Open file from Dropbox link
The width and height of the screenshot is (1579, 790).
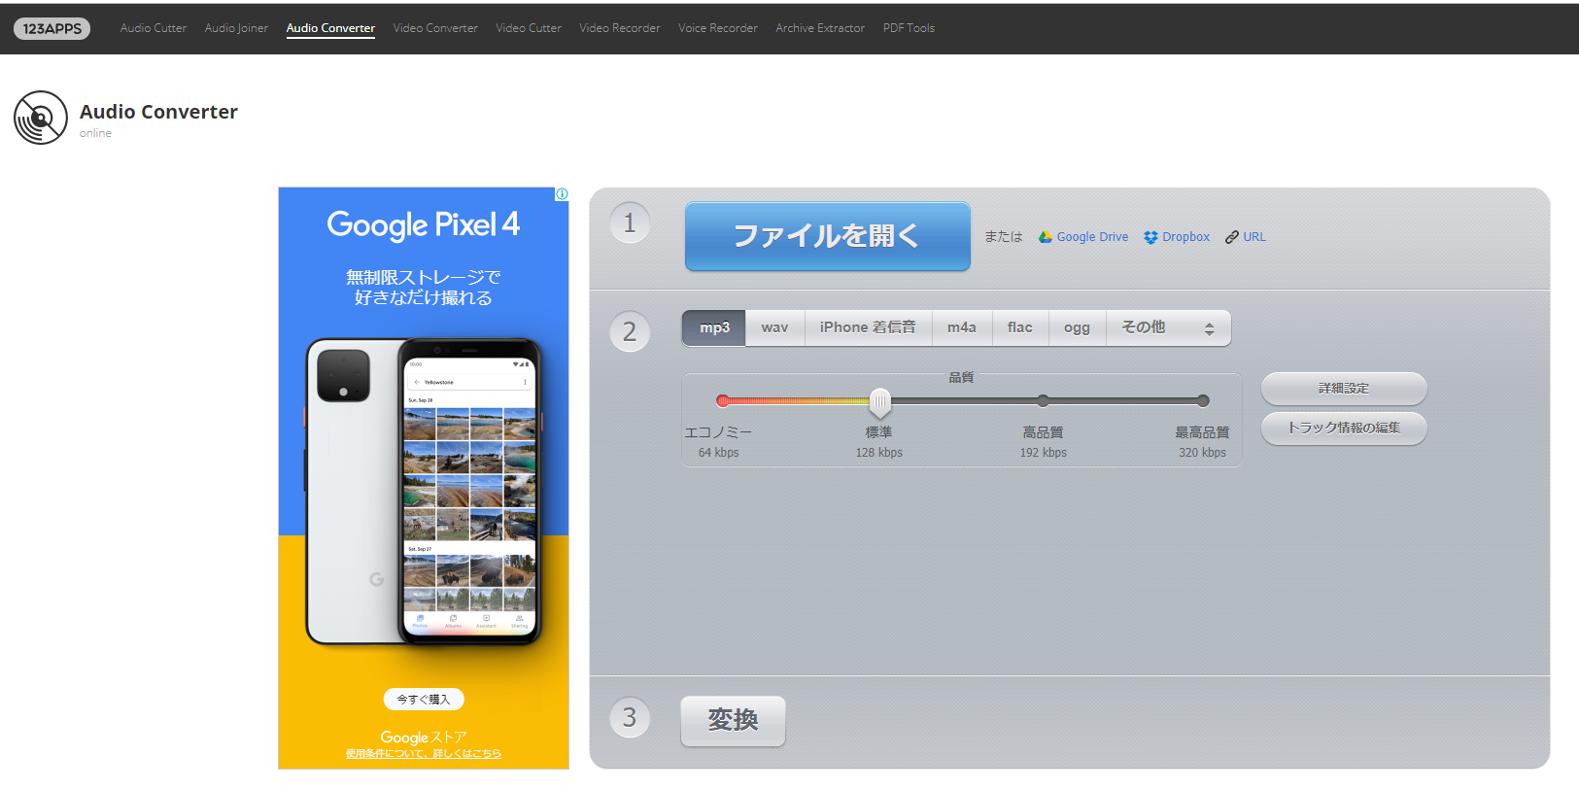pyautogui.click(x=1185, y=237)
